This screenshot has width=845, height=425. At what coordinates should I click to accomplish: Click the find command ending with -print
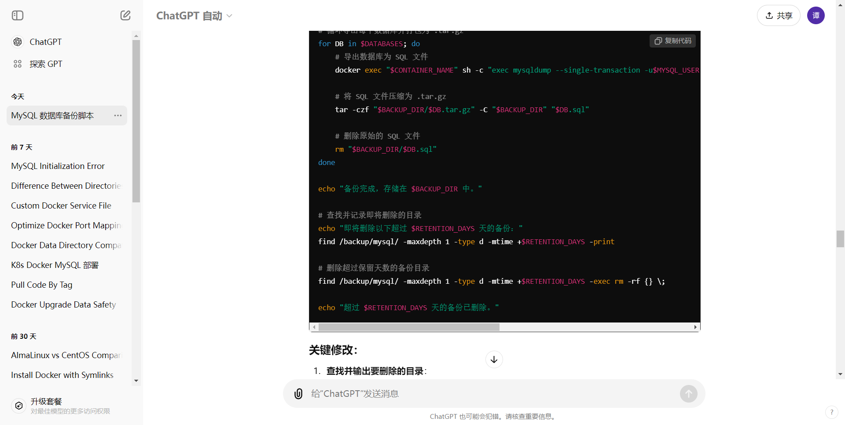tap(466, 242)
